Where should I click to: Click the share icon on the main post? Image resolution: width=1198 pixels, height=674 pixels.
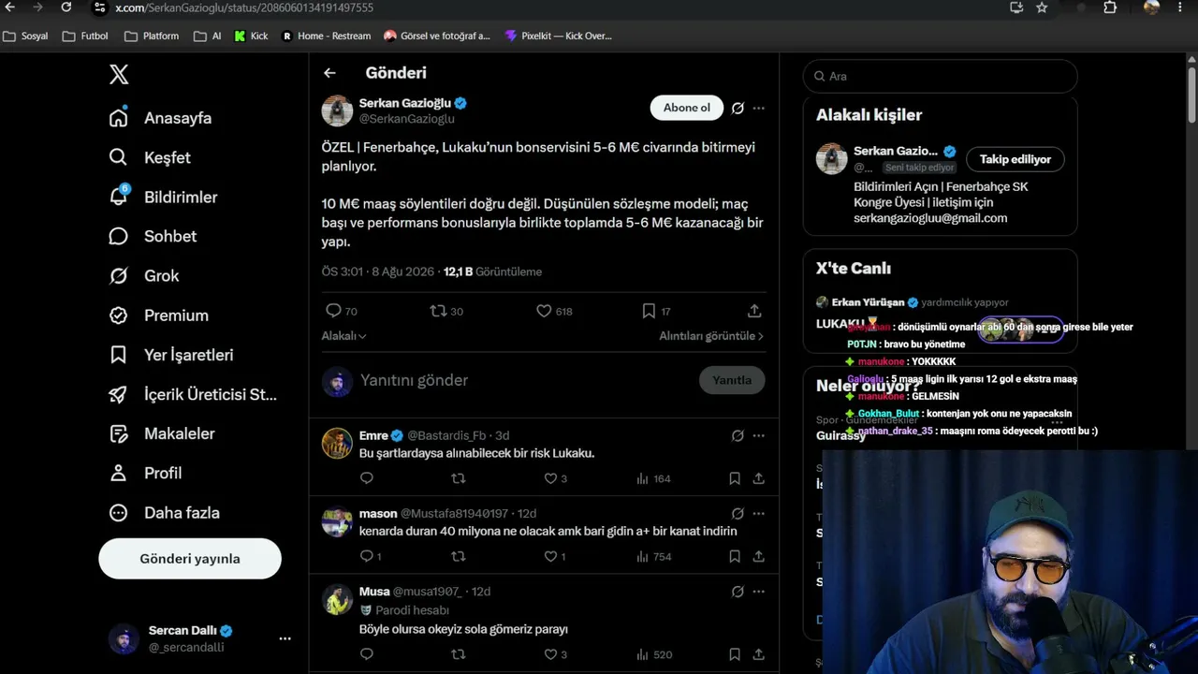click(754, 311)
